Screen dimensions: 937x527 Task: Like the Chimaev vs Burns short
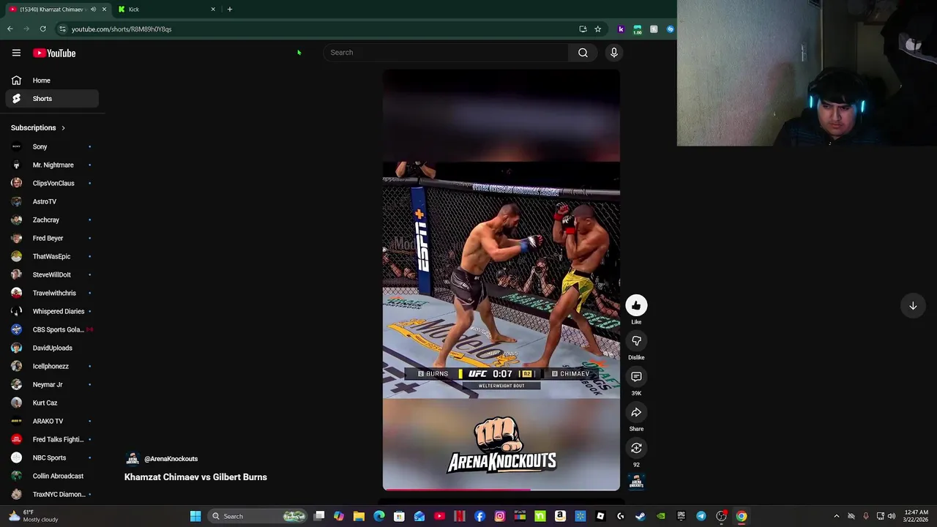coord(636,305)
